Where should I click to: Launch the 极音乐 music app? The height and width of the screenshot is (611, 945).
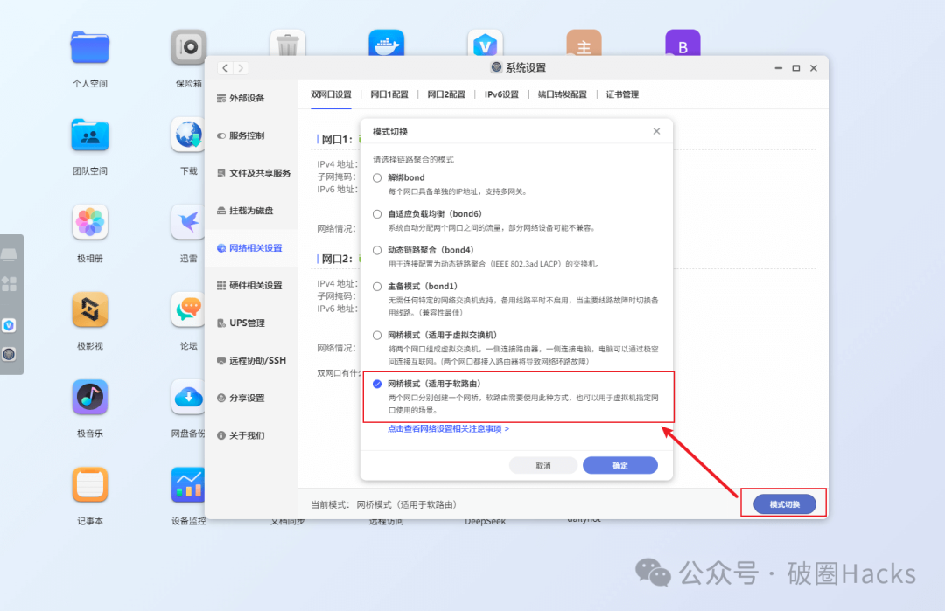coord(90,397)
